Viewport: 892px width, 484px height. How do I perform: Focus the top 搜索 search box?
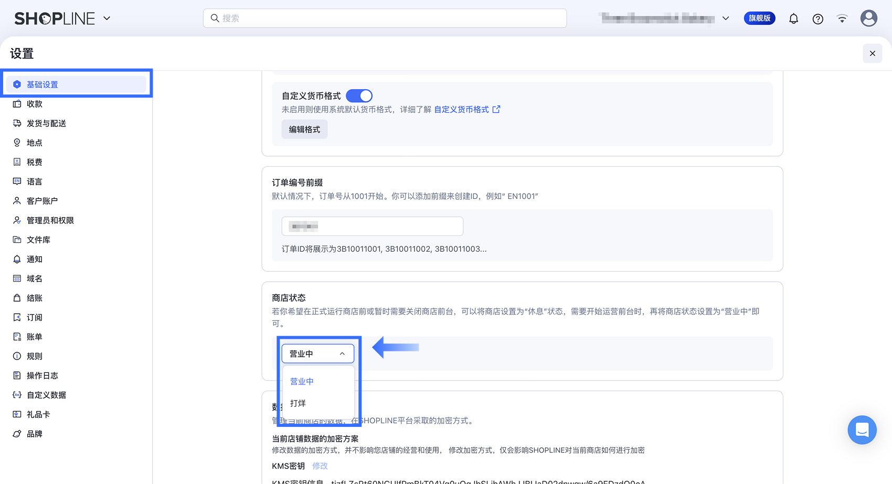[x=385, y=18]
